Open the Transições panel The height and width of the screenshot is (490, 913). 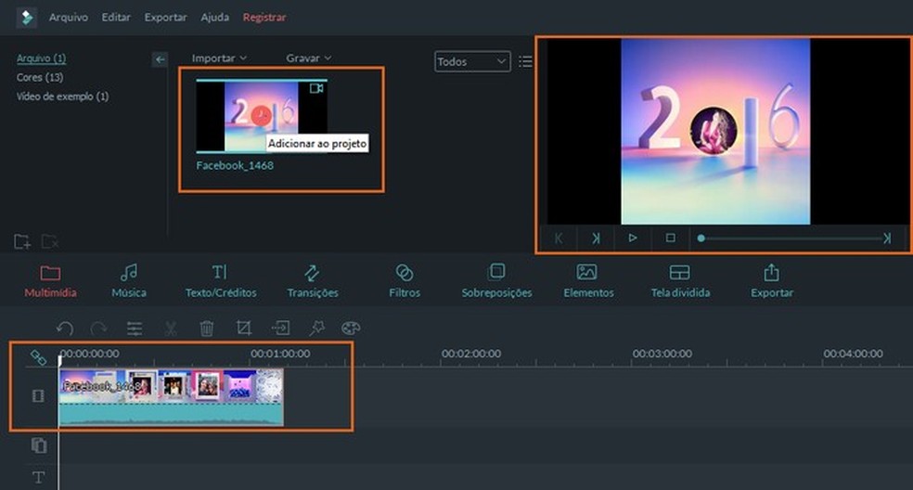[x=312, y=281]
